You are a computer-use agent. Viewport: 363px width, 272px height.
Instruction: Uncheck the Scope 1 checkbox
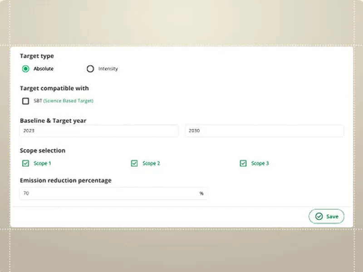coord(25,163)
